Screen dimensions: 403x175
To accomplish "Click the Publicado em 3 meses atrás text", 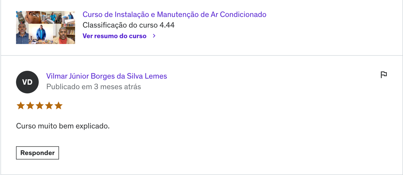I will [x=93, y=87].
